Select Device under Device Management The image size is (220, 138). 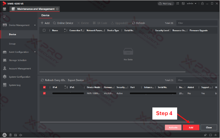[19, 34]
